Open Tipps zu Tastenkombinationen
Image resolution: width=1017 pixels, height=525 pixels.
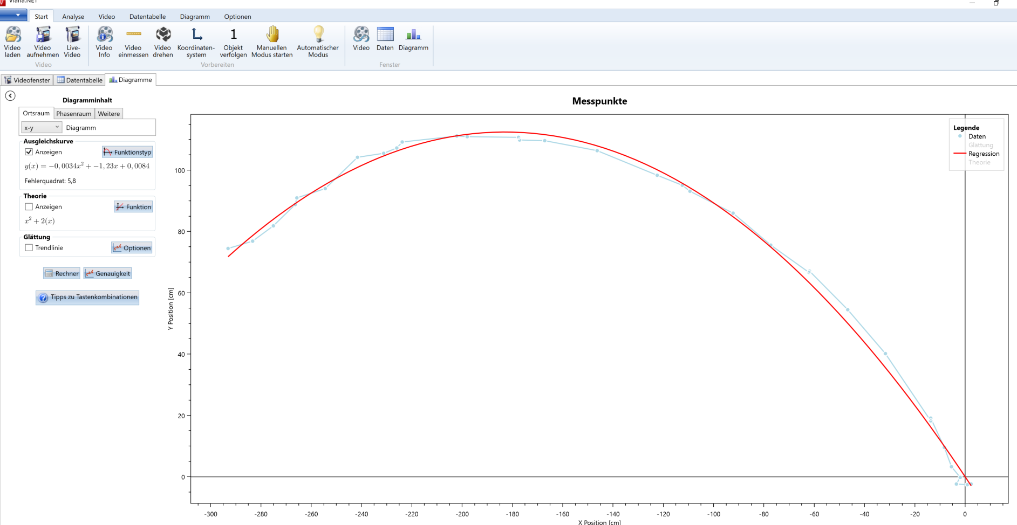pyautogui.click(x=87, y=298)
